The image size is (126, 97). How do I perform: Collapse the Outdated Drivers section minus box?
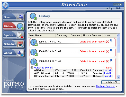click(x=32, y=68)
